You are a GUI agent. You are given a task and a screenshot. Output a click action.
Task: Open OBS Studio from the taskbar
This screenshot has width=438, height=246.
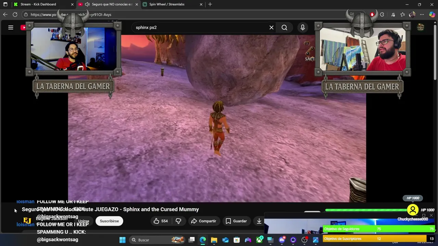[304, 240]
